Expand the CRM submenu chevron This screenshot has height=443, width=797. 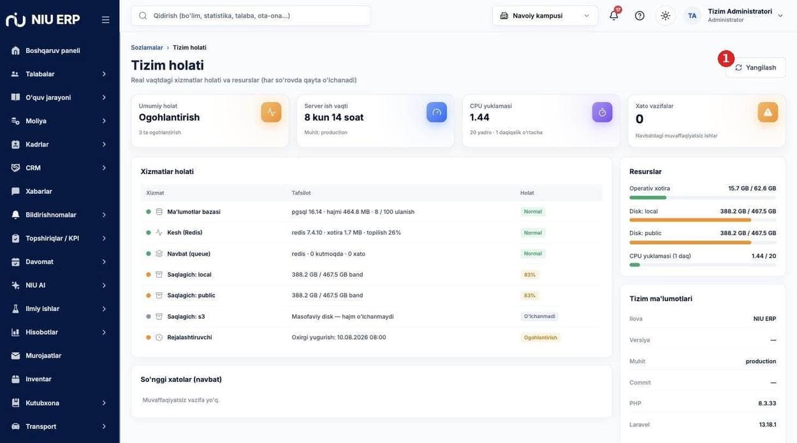[x=104, y=168]
